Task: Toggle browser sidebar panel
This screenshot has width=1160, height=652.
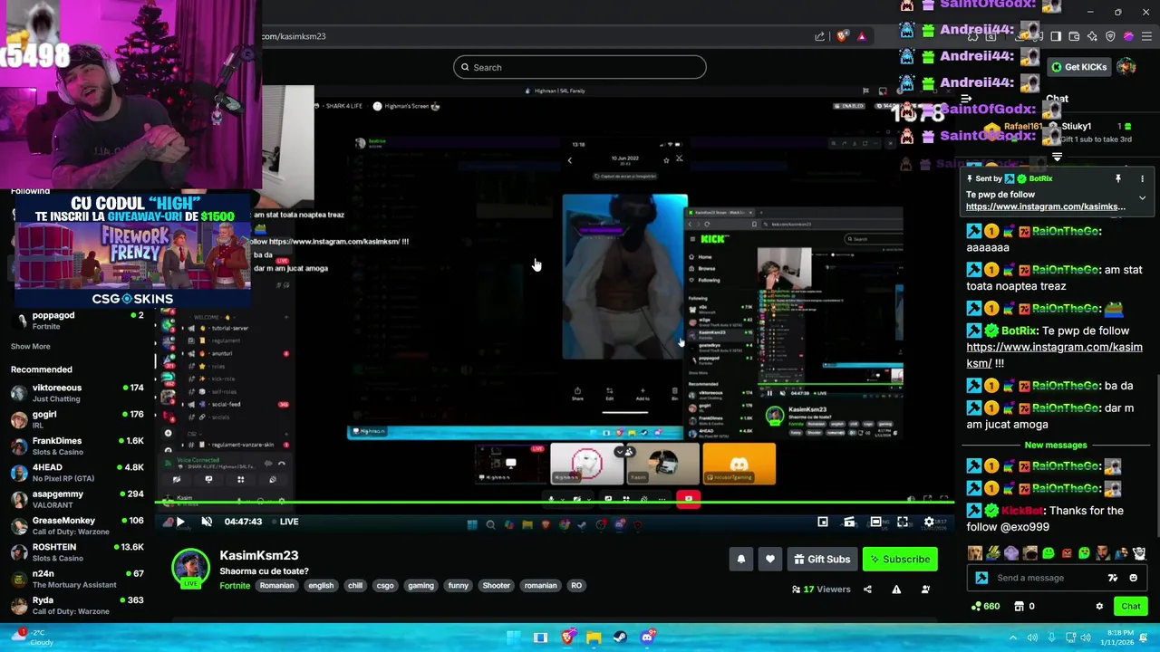Action: (x=1056, y=36)
